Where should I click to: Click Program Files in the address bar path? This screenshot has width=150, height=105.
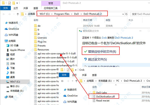point(62,14)
